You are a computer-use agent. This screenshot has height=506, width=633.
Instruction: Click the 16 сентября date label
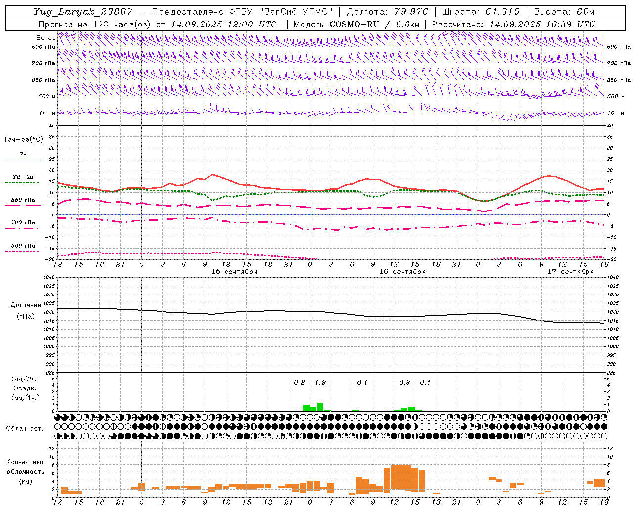(x=403, y=272)
